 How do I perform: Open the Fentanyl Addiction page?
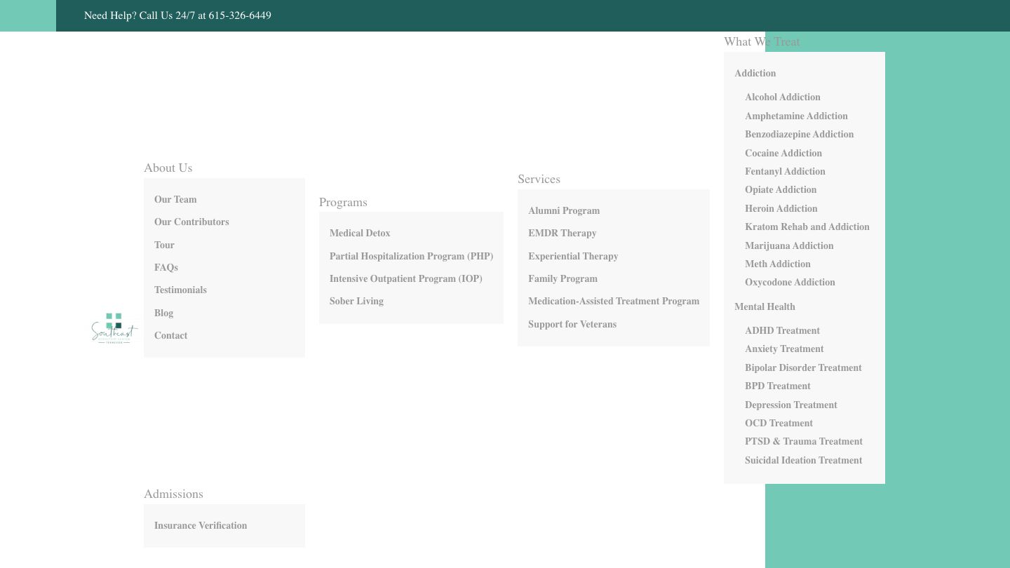click(785, 171)
